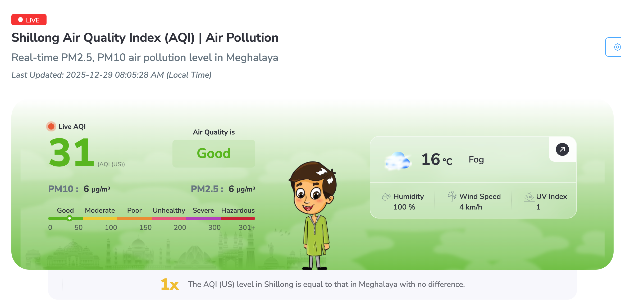Click the PM10 reading

(79, 189)
